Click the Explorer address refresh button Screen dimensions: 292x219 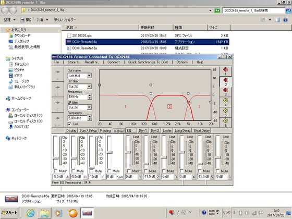[x=217, y=10]
